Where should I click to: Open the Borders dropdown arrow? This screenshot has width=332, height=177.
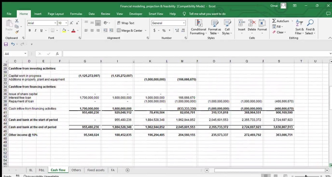[x=57, y=30]
